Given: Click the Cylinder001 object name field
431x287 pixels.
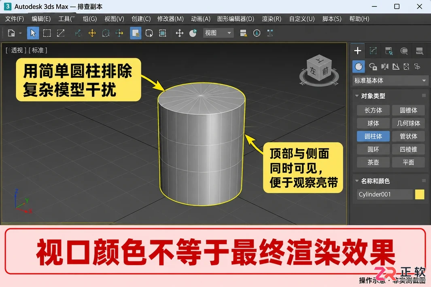Looking at the screenshot, I should [384, 194].
